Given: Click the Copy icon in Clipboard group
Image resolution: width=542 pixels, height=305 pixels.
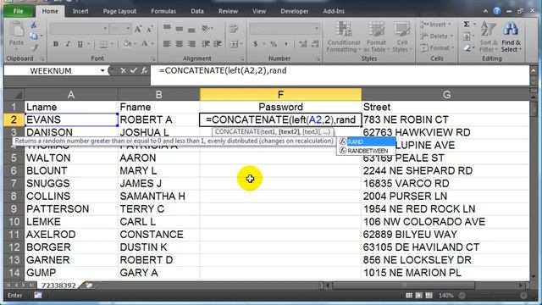Looking at the screenshot, I should pos(34,36).
